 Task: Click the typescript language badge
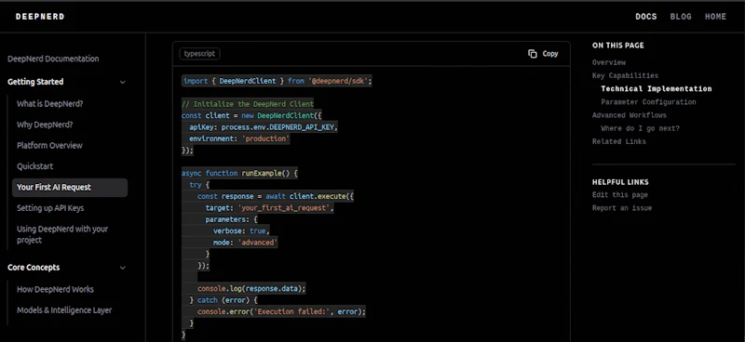click(x=199, y=54)
